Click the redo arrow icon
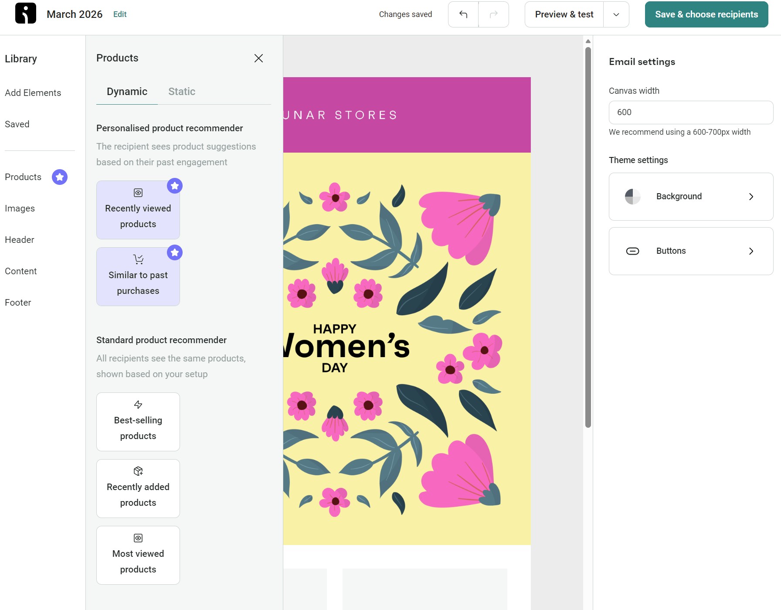Viewport: 781px width, 610px height. [x=493, y=14]
